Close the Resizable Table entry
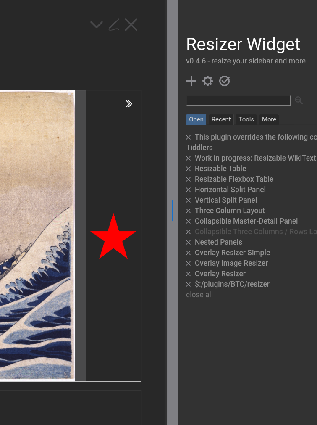The width and height of the screenshot is (317, 425). [x=189, y=169]
